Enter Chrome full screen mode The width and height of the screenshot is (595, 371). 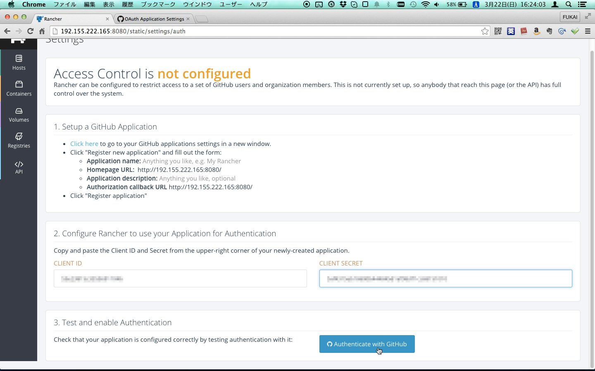588,16
